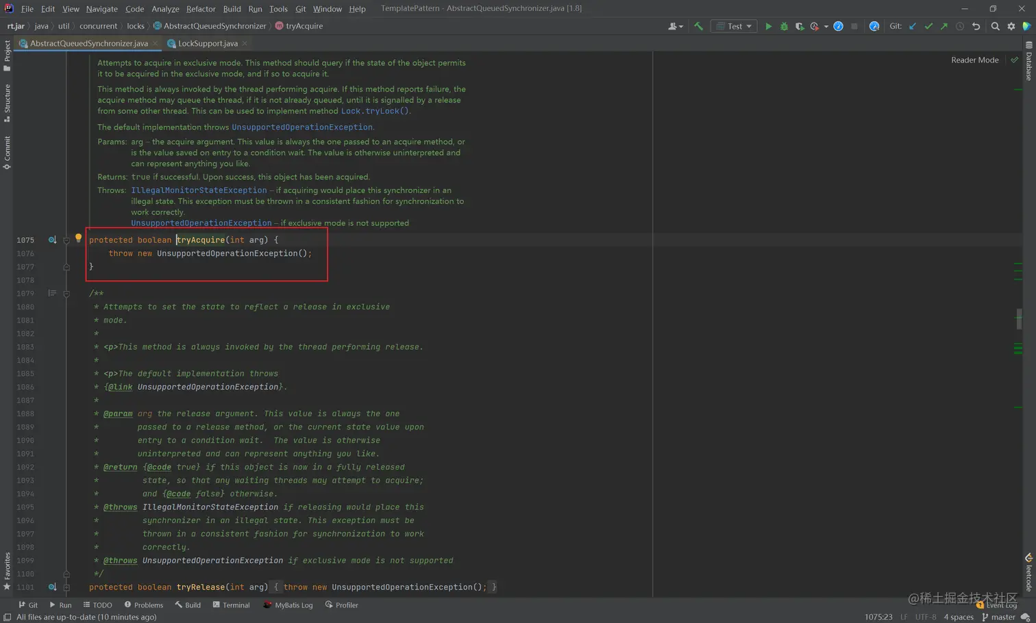
Task: Click the inspections green checkmark widget
Action: 1014,60
